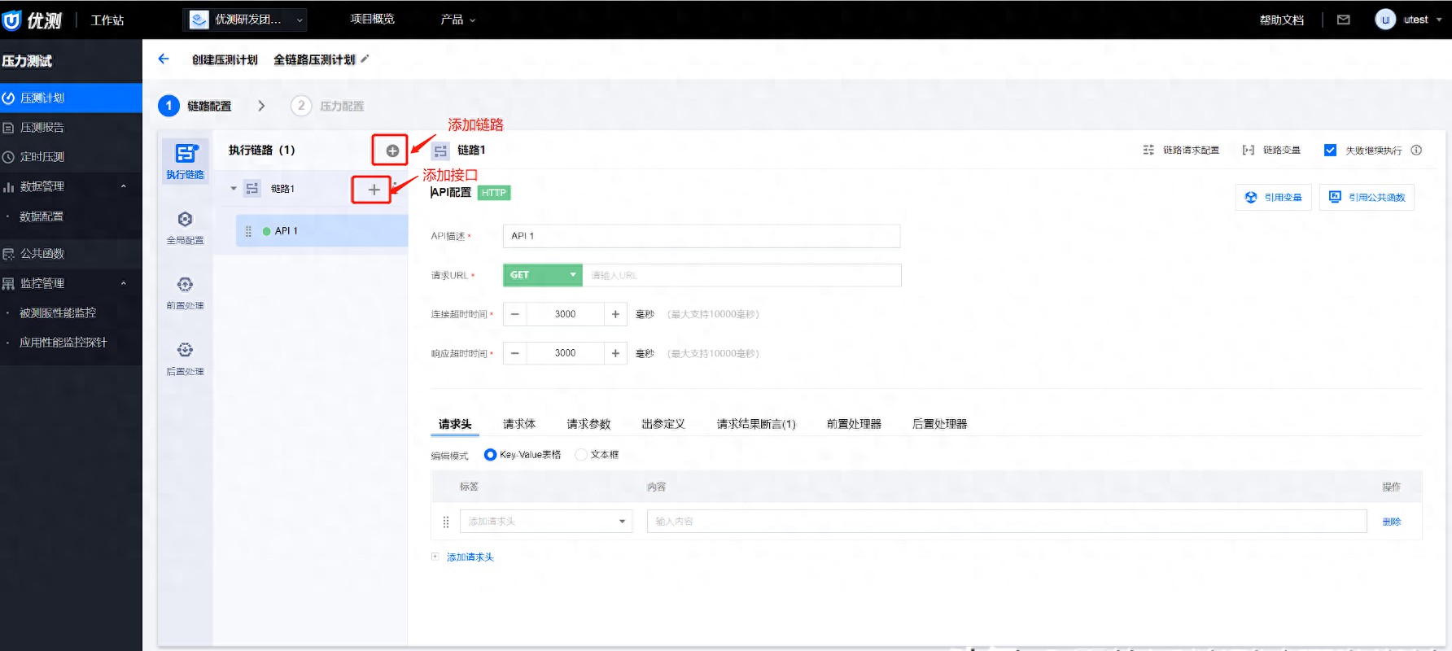The width and height of the screenshot is (1452, 651).
Task: Open the mail icon in top bar
Action: click(1344, 20)
